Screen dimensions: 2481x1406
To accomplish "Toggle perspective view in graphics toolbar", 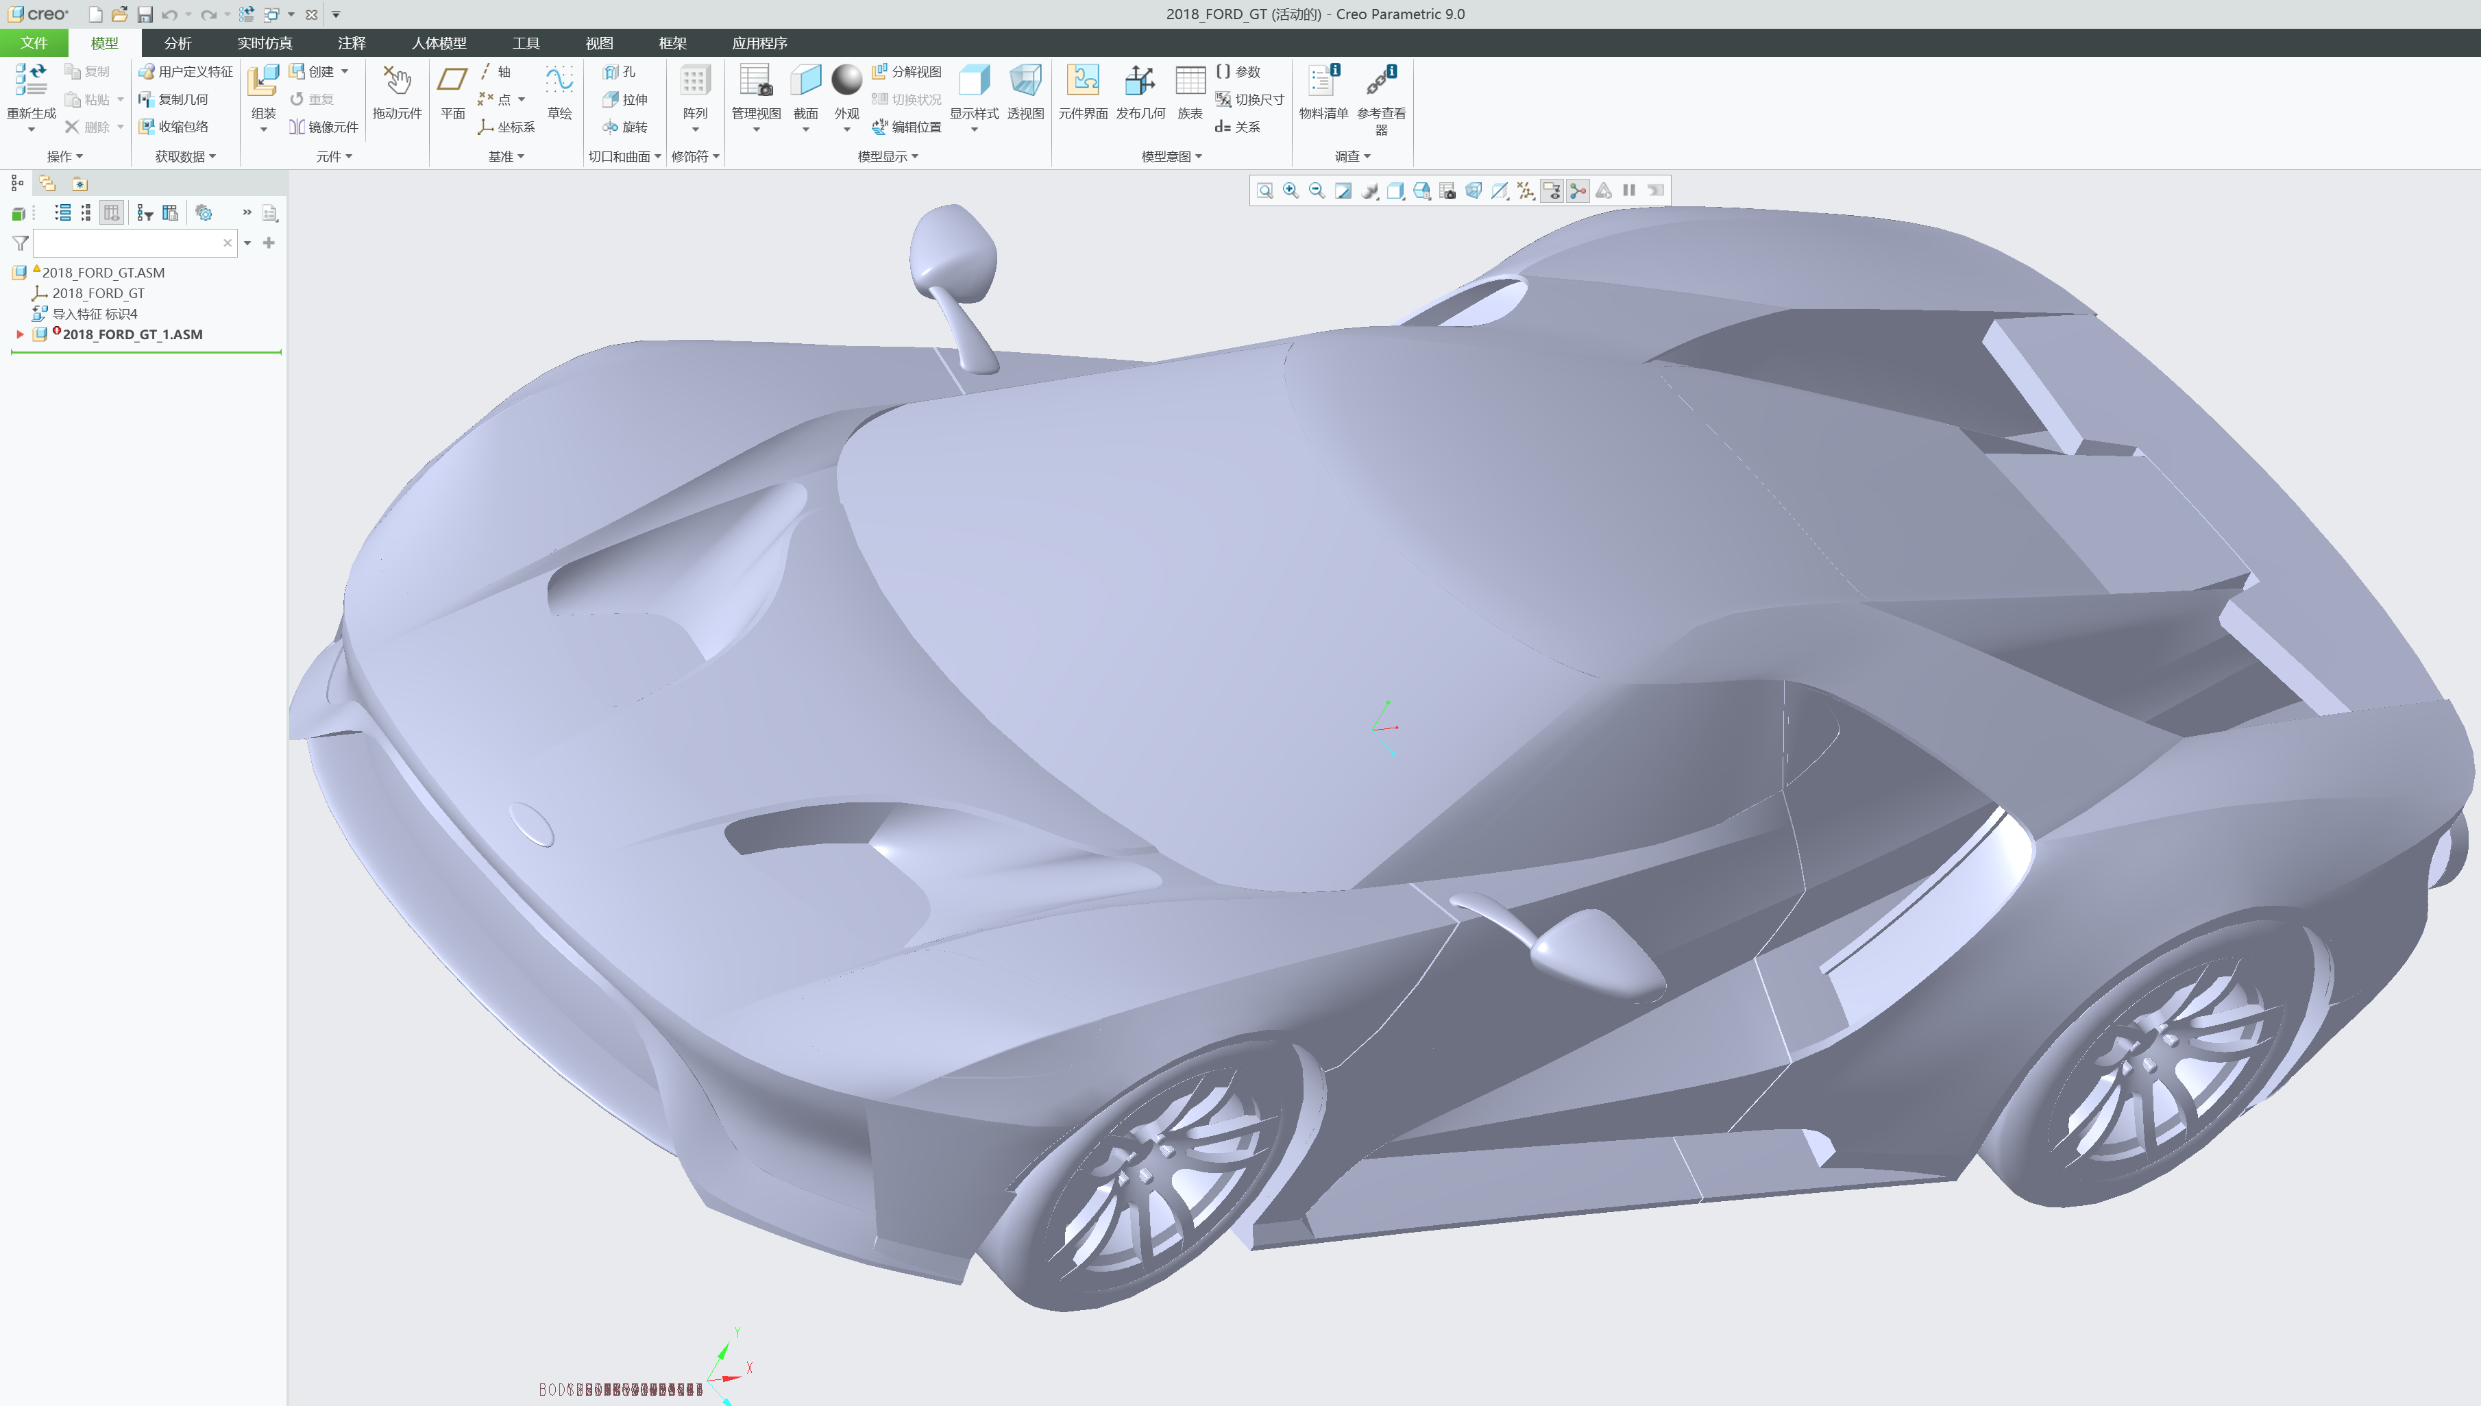I will [1474, 191].
